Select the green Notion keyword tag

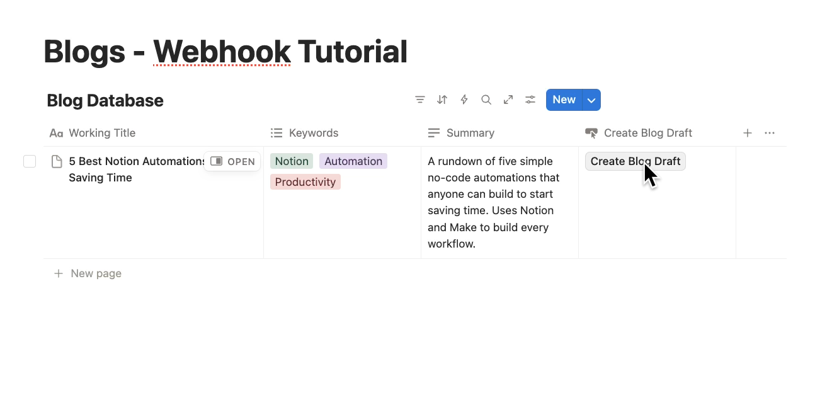coord(291,161)
